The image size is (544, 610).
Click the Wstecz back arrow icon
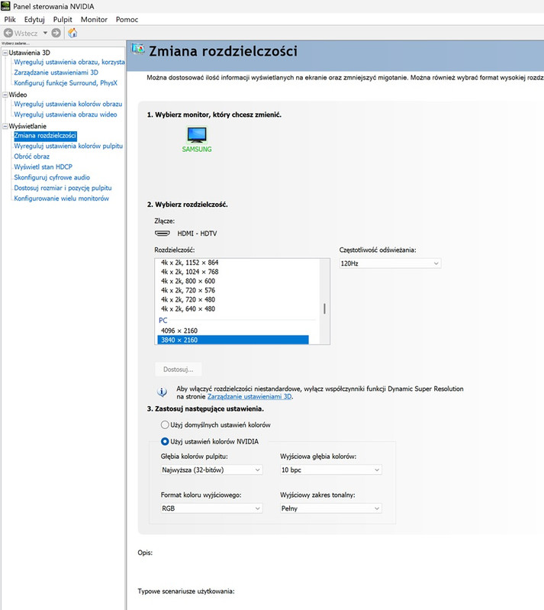(8, 33)
